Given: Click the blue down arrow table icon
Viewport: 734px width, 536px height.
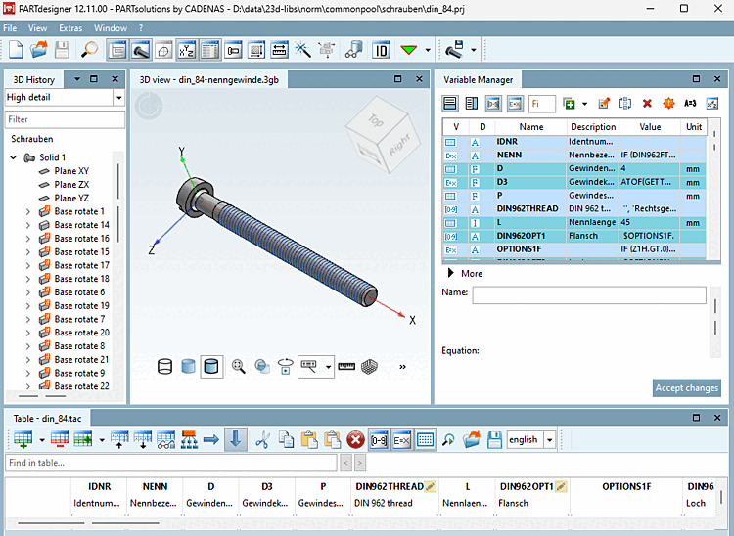Looking at the screenshot, I should (x=235, y=440).
